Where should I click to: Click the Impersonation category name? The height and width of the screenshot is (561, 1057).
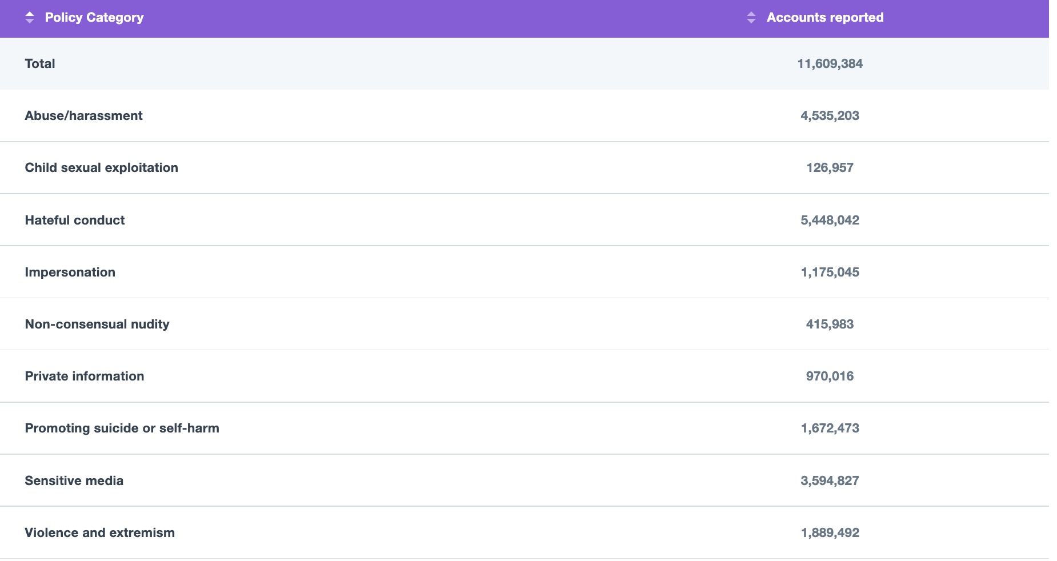tap(70, 272)
